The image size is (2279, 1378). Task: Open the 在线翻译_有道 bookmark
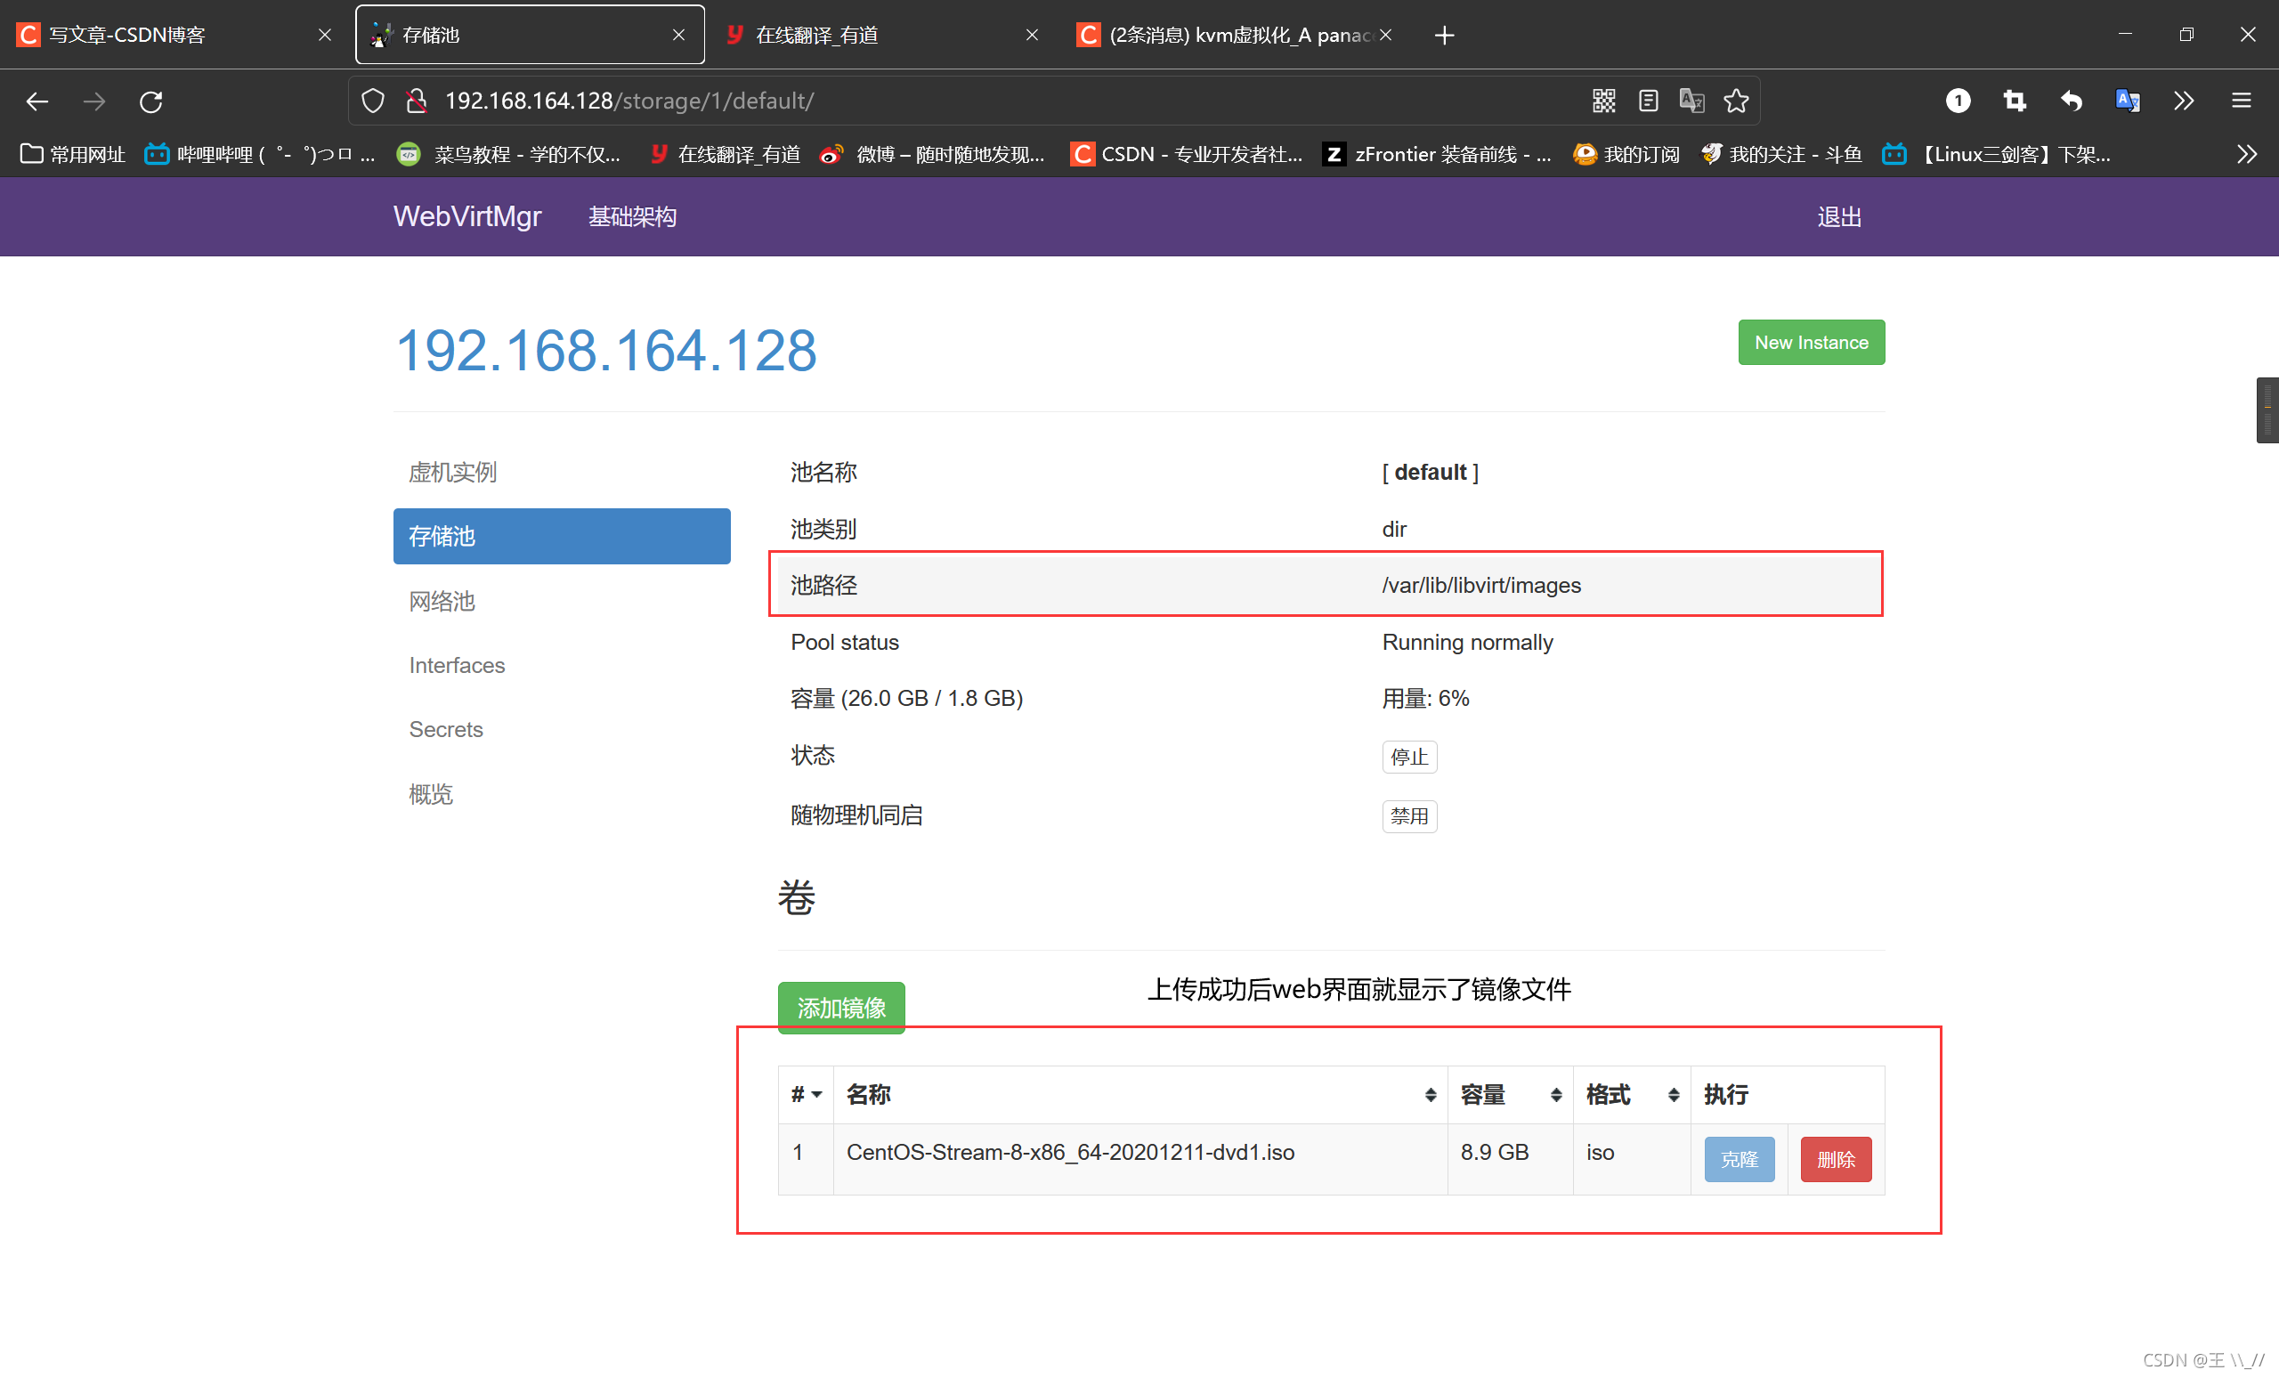point(726,153)
